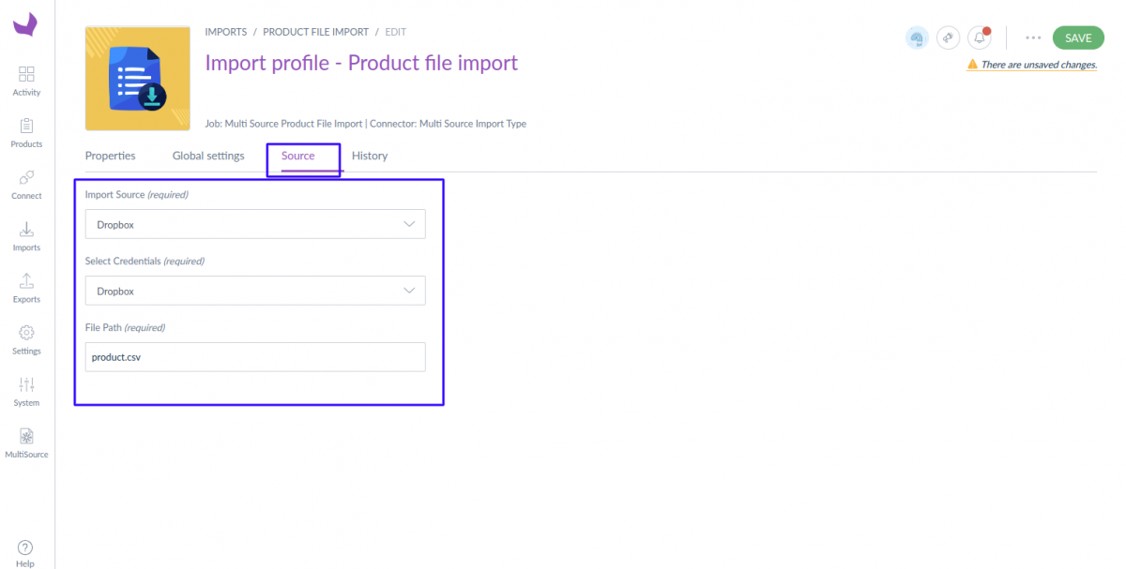Expand the Import Source dropdown
Viewport: 1126px width, 569px height.
point(254,225)
